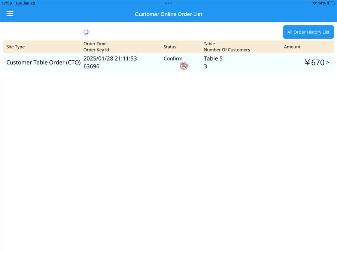Open All Order History List
This screenshot has width=337, height=253.
click(308, 32)
